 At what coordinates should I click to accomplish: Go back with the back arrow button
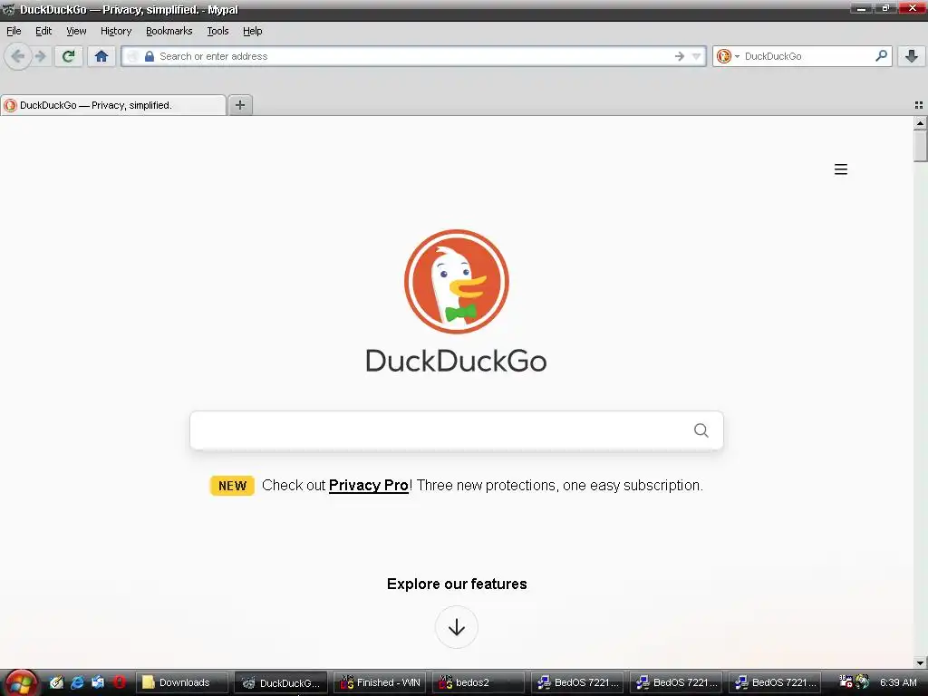[18, 56]
